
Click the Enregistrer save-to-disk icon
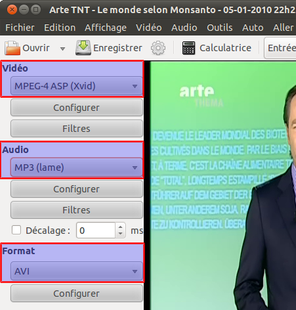coord(83,48)
